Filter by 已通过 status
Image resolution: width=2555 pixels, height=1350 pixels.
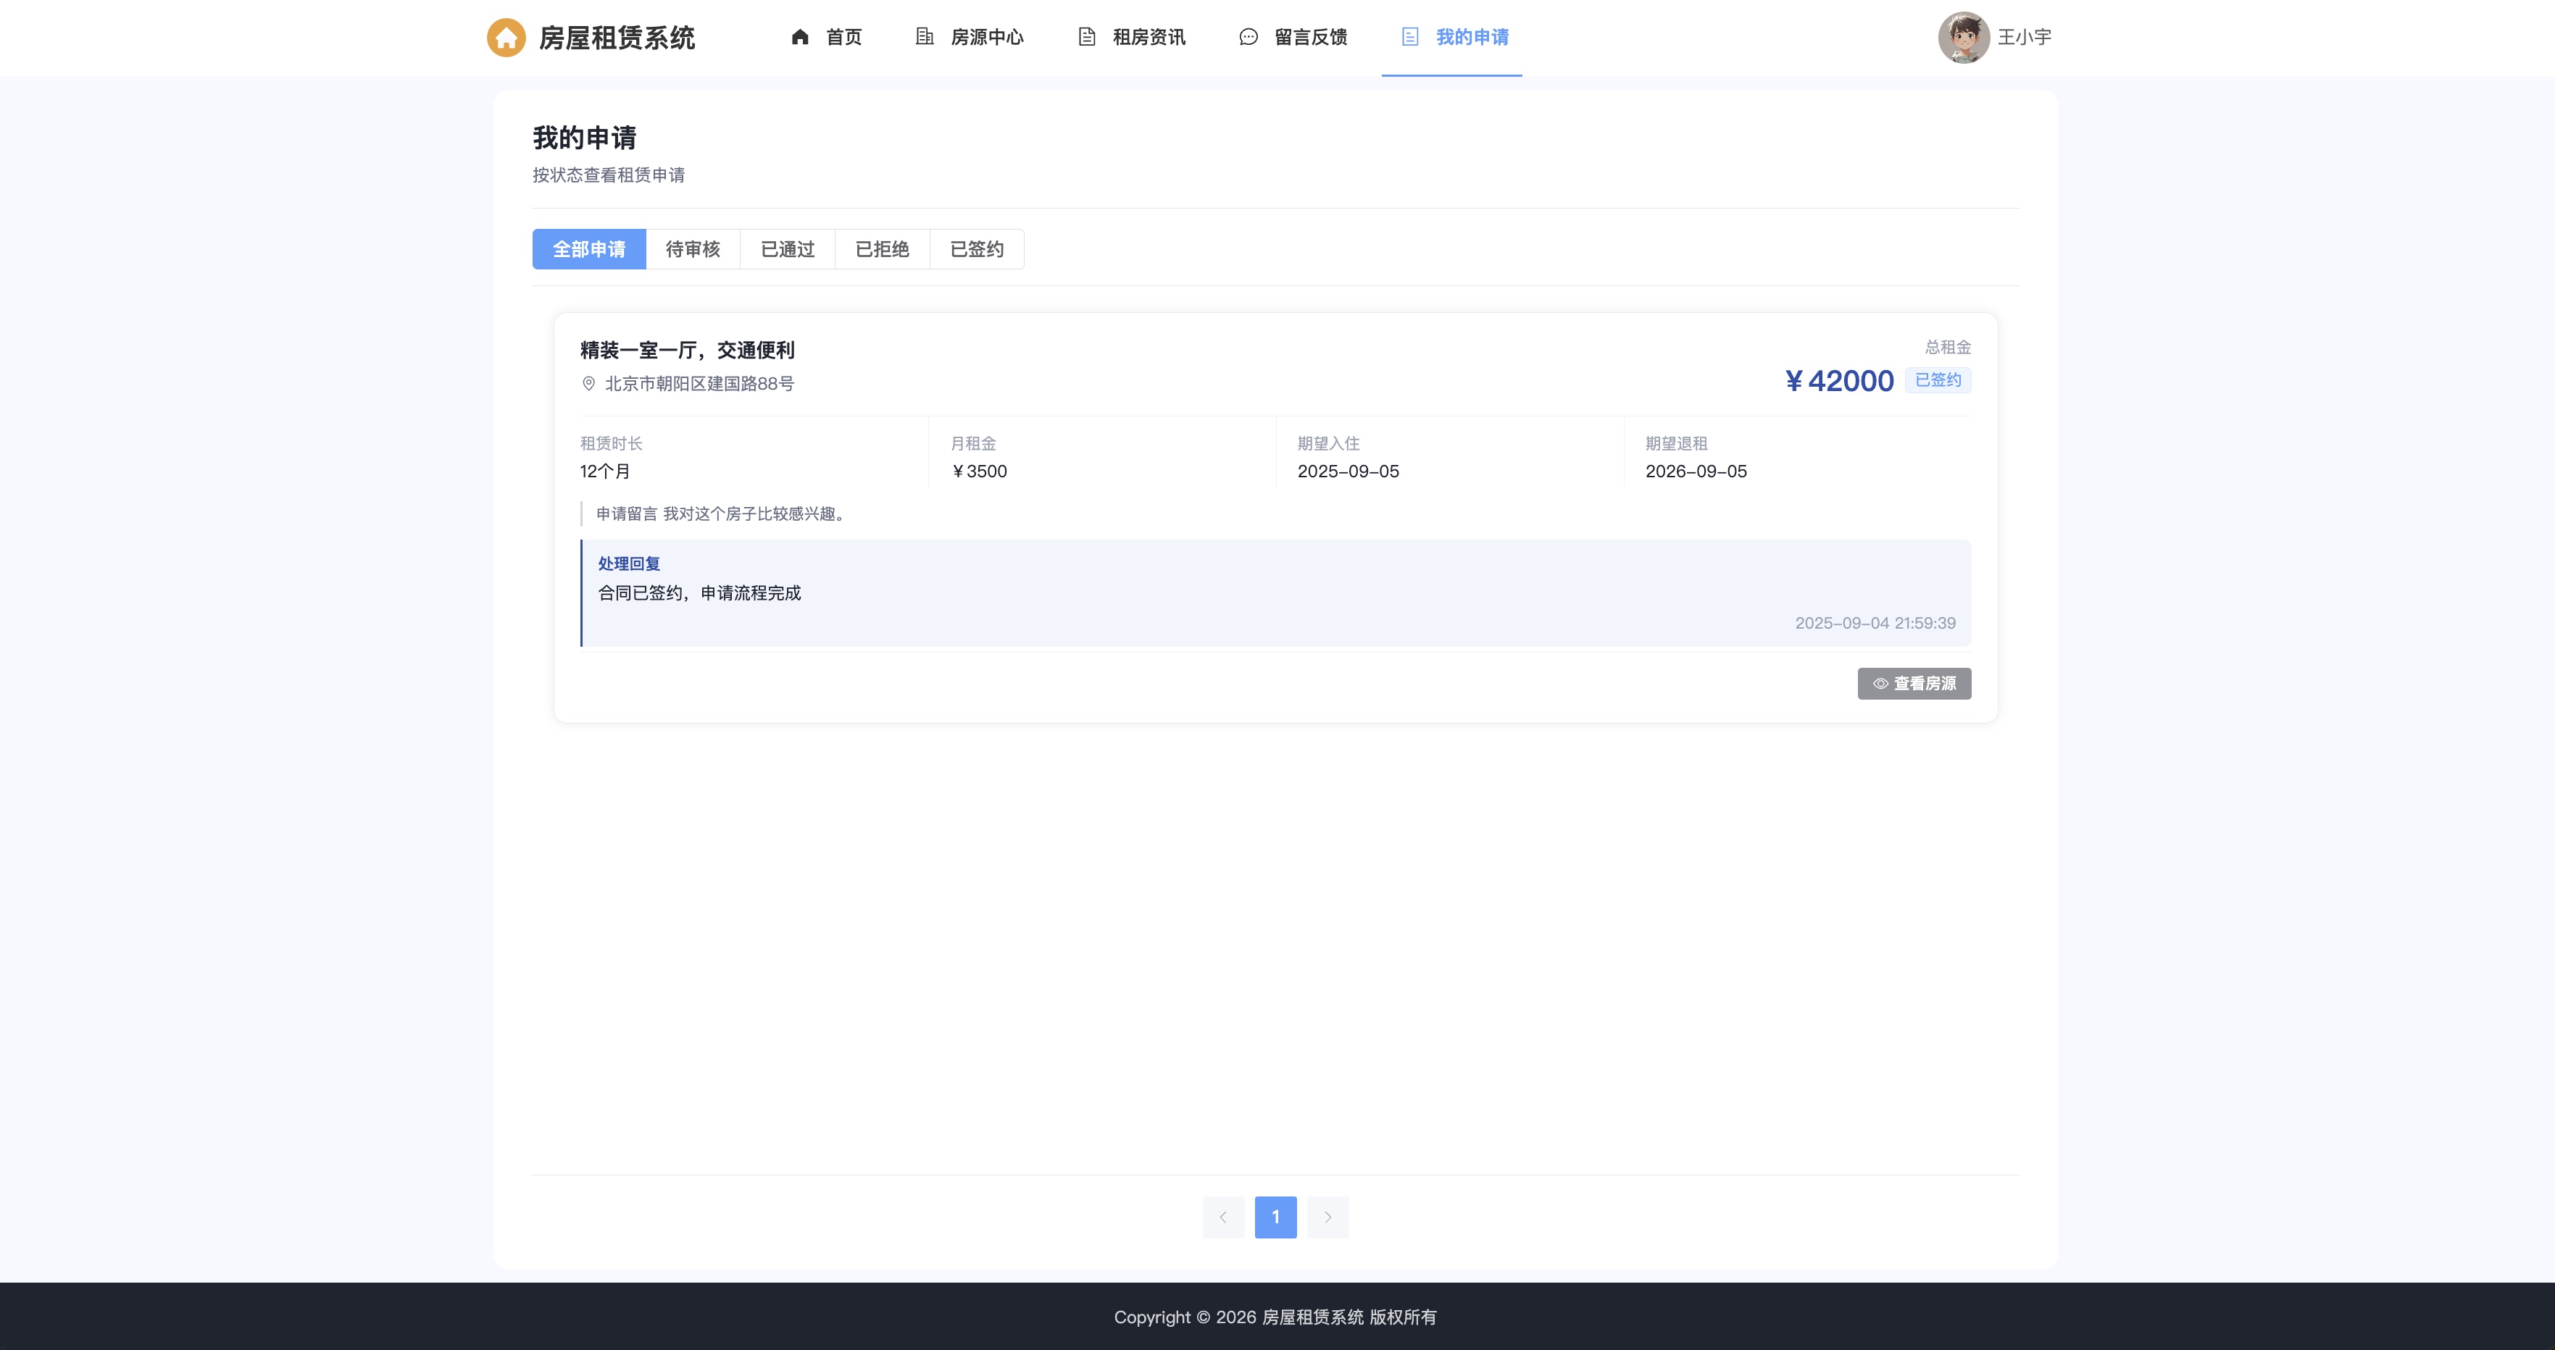[788, 249]
